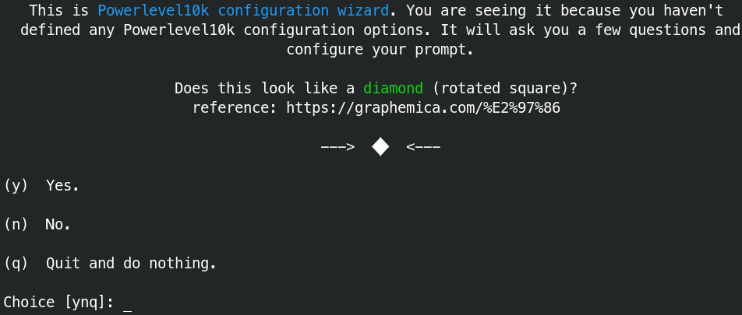Viewport: 742px width, 315px height.
Task: Click the green diamond word
Action: click(x=394, y=89)
